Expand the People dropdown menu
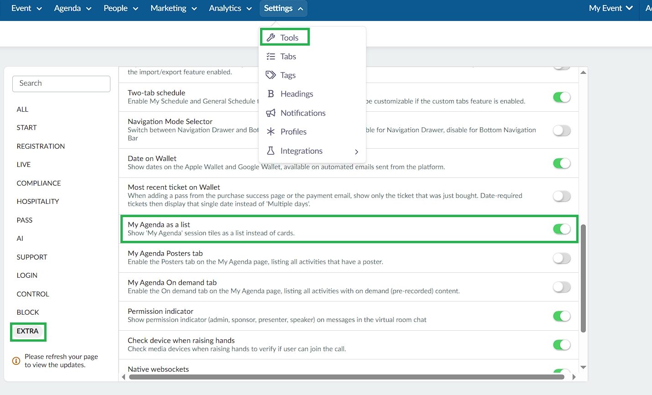Viewport: 652px width, 395px height. pyautogui.click(x=120, y=8)
